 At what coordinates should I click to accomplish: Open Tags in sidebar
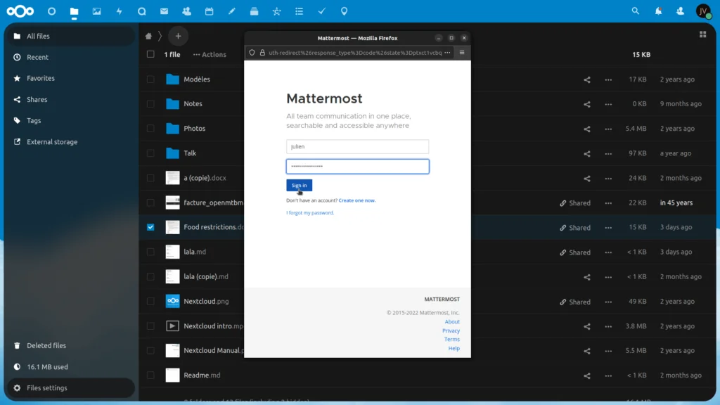(x=70, y=120)
